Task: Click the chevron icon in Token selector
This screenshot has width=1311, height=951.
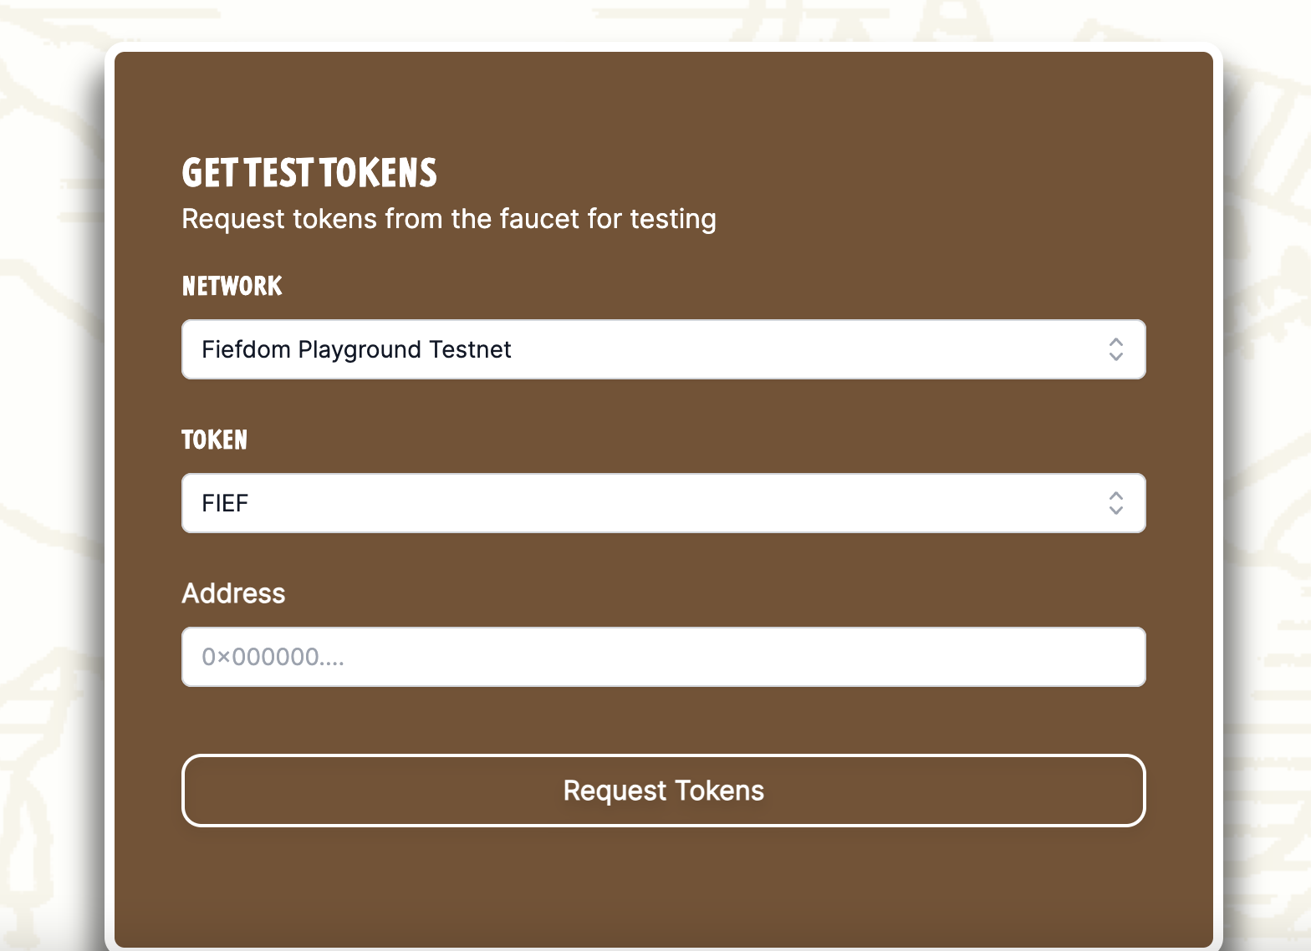Action: [x=1115, y=503]
